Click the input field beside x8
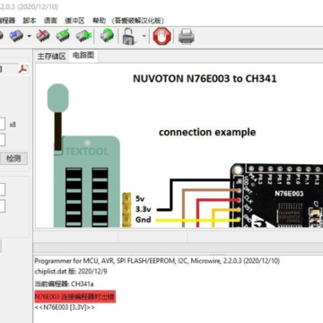Image resolution: width=323 pixels, height=323 pixels. point(3,124)
